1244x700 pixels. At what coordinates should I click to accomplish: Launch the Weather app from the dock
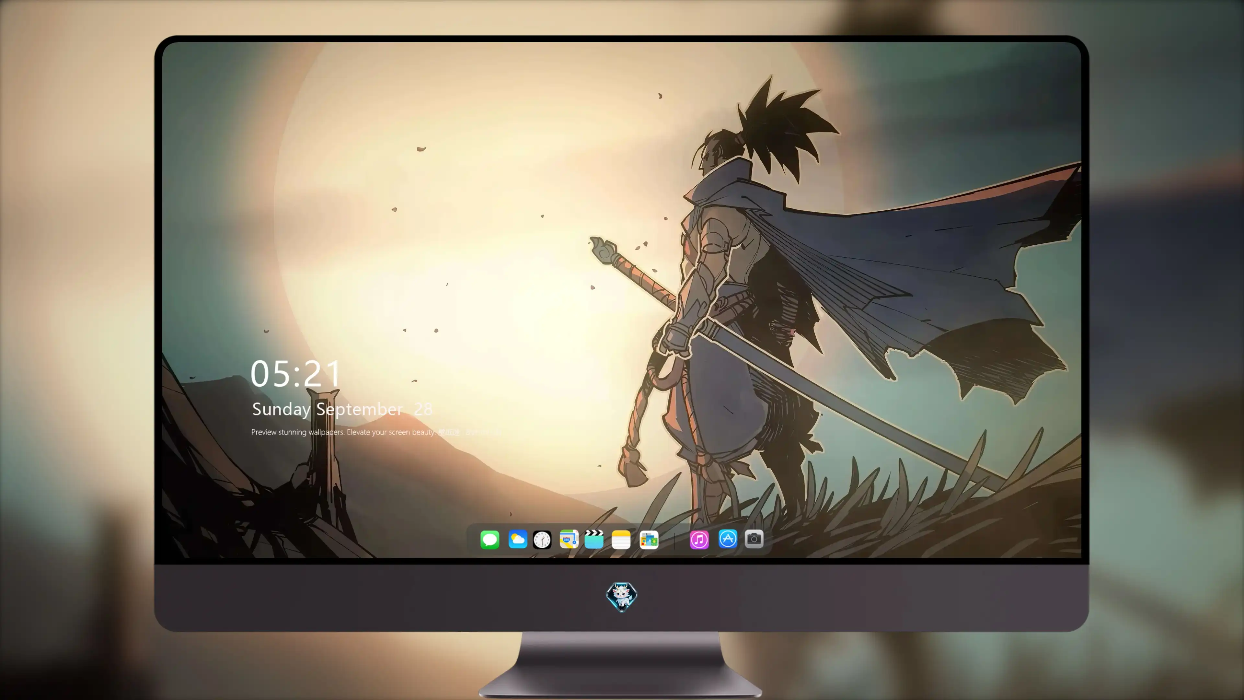coord(517,539)
